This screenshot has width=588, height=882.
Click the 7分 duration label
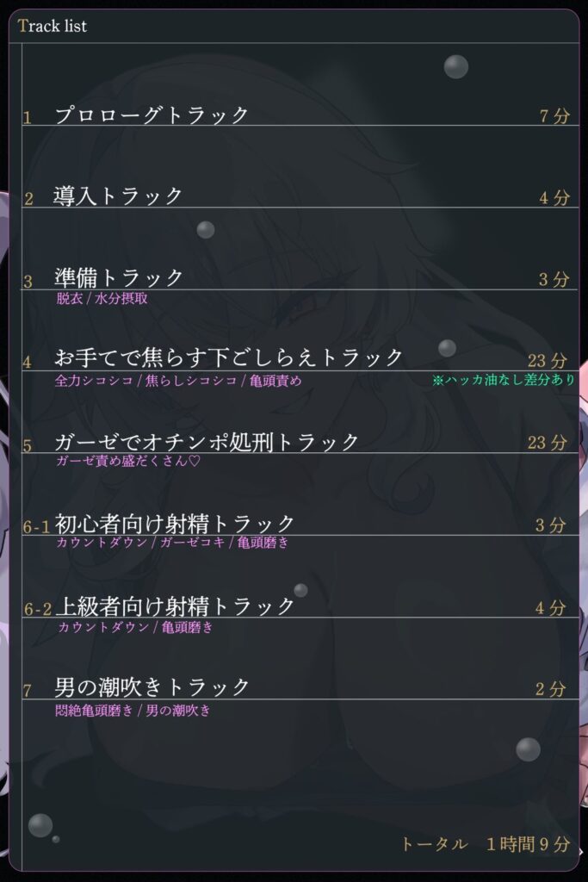click(554, 116)
